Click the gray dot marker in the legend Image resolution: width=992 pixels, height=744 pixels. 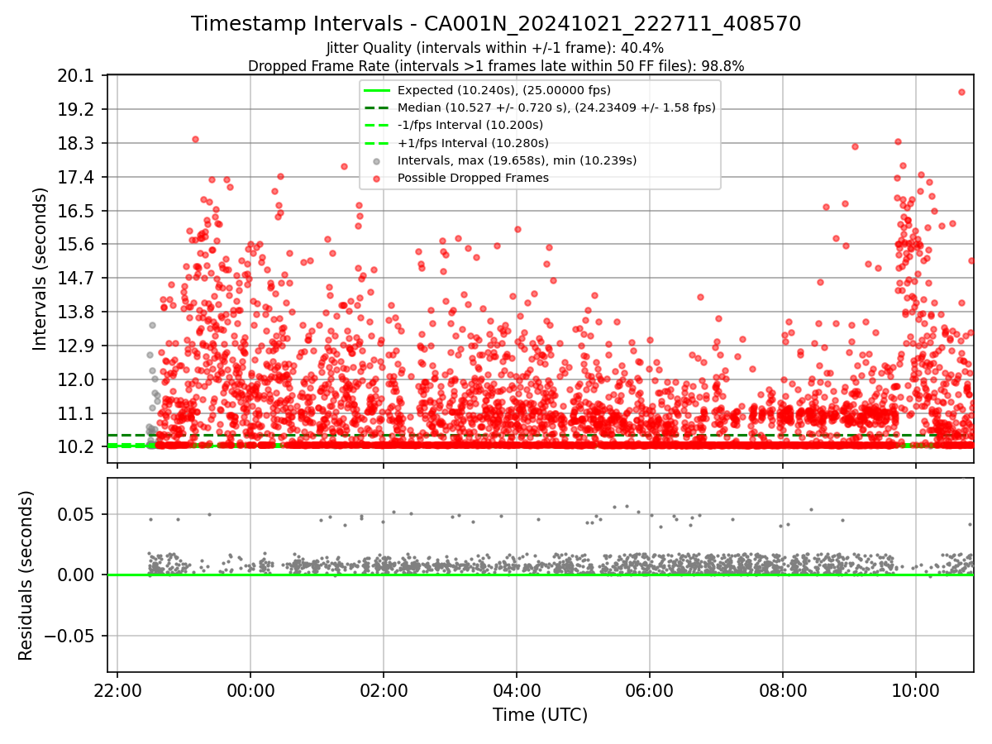click(x=377, y=160)
